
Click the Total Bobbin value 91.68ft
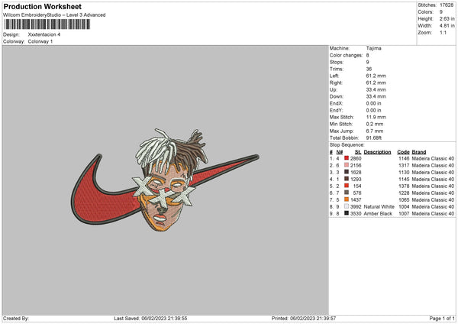pyautogui.click(x=374, y=138)
